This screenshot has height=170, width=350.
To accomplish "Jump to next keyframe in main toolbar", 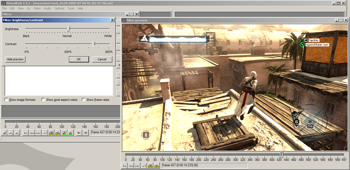I will tap(58, 133).
